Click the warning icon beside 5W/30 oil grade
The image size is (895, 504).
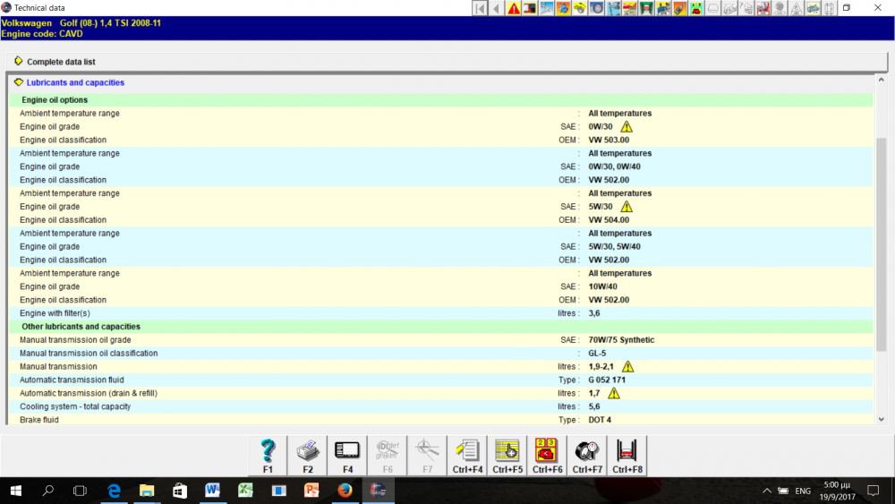click(x=626, y=206)
